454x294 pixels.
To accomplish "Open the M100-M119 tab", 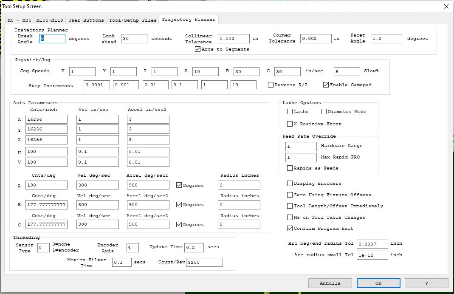I will (x=49, y=20).
